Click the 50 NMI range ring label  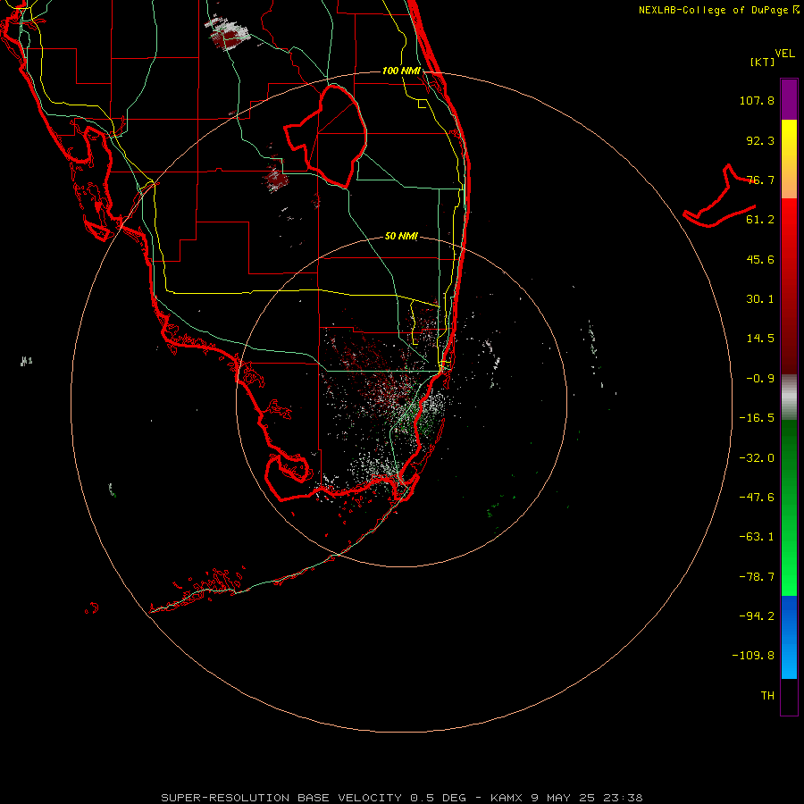tap(401, 237)
